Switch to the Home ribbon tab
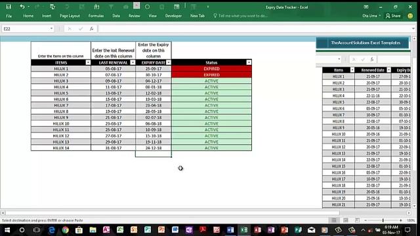Viewport: 420px width, 236px height. (28, 16)
